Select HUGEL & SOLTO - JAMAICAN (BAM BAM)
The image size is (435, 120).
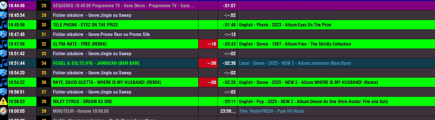pyautogui.click(x=96, y=63)
